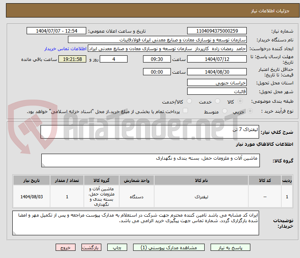Select the 'کالا' radio button
Screen dimensions: 300x258
pos(240,101)
